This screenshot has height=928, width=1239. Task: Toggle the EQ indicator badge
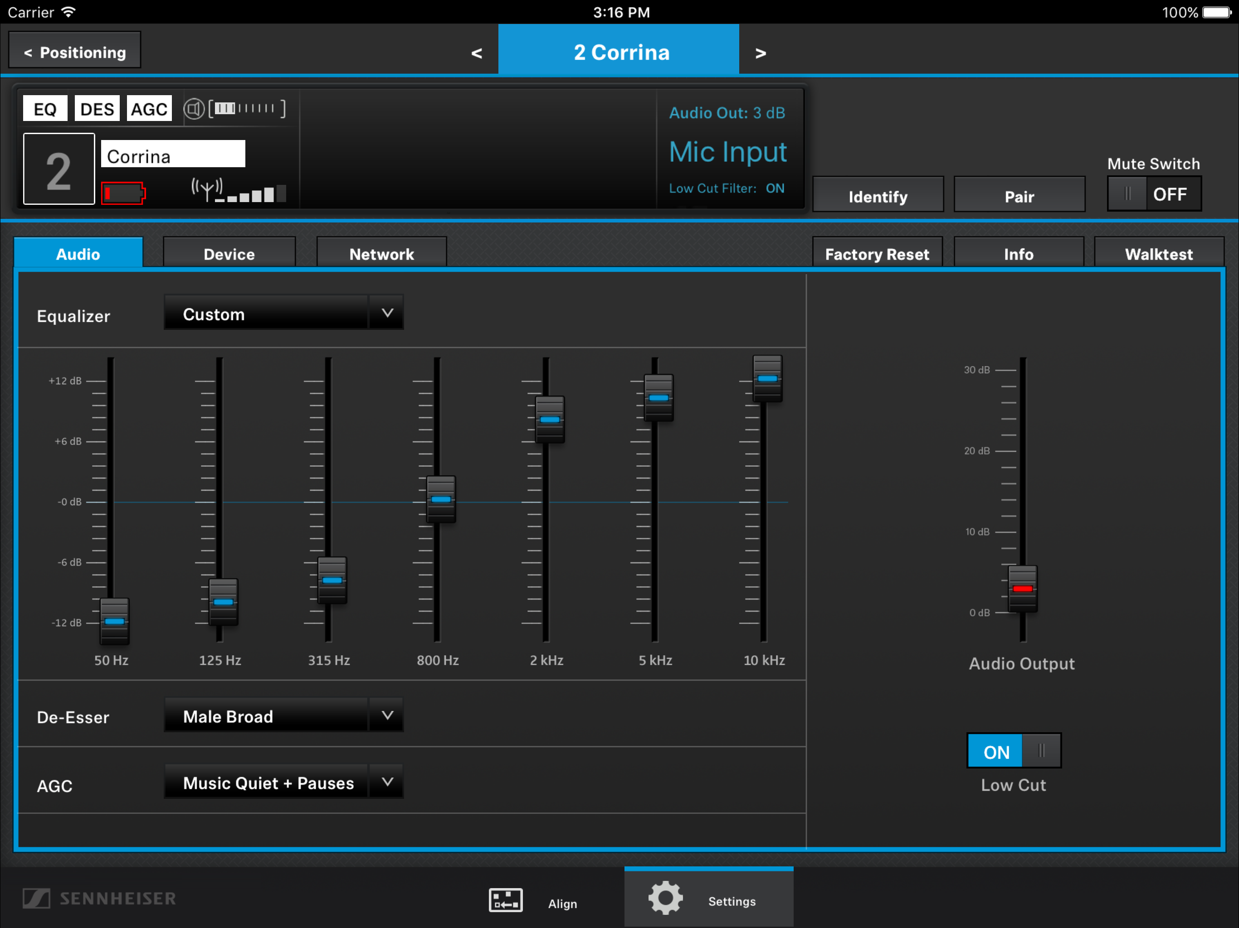click(45, 109)
